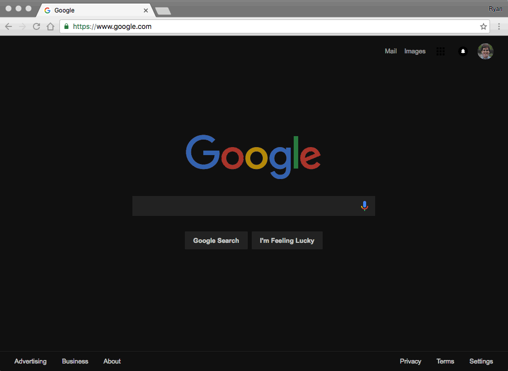This screenshot has width=508, height=371.
Task: Open the Business footer link
Action: (x=75, y=362)
